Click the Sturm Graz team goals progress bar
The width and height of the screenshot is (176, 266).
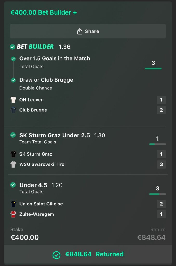pyautogui.click(x=157, y=144)
